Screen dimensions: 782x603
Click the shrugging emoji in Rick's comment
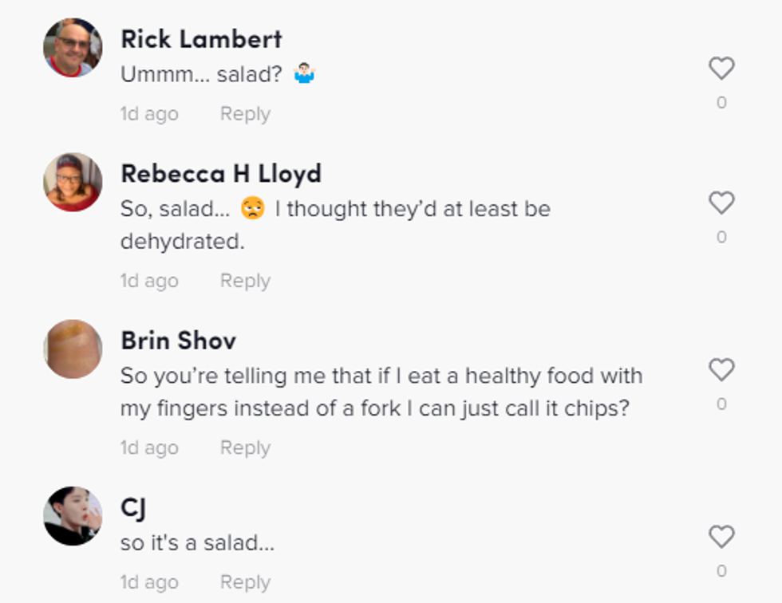[x=304, y=74]
